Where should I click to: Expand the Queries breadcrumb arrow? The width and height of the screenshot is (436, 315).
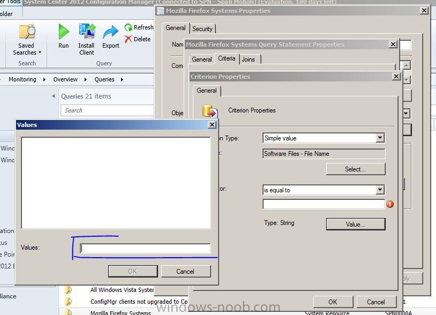[122, 79]
